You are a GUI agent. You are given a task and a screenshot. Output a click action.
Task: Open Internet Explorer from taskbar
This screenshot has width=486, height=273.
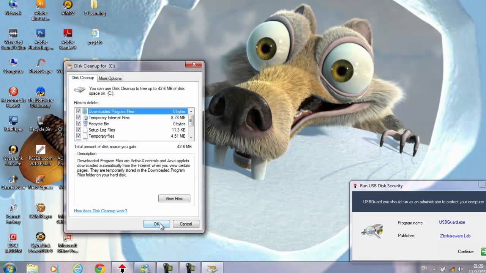click(78, 268)
